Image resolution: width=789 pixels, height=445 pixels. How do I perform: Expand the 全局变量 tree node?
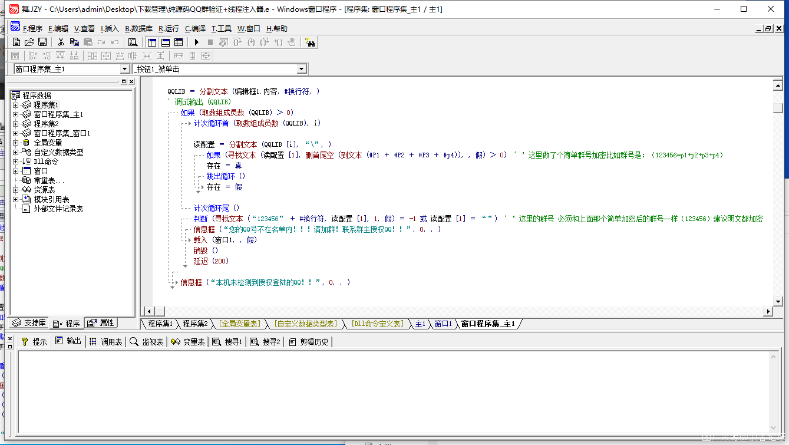[16, 143]
